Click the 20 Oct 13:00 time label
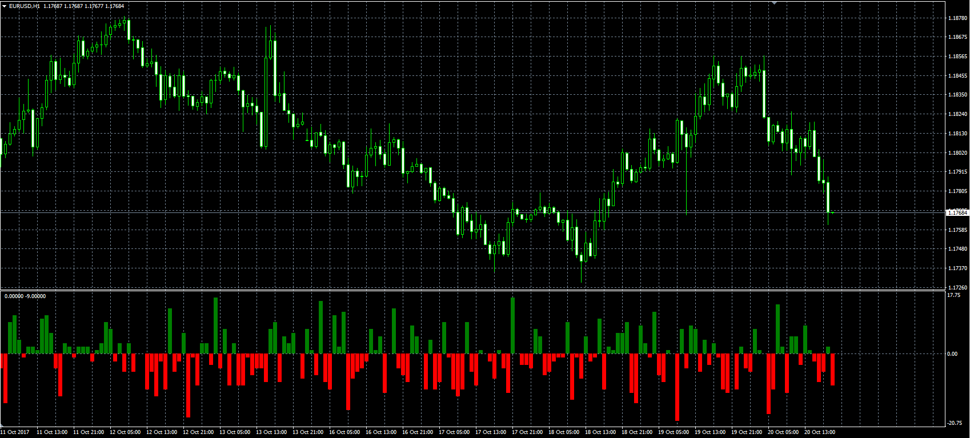The image size is (970, 438). pyautogui.click(x=820, y=432)
